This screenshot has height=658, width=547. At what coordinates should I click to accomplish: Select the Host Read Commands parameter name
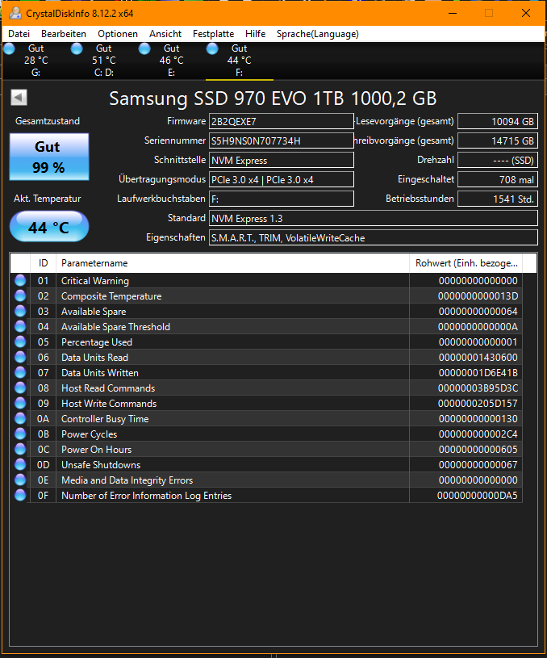(108, 388)
